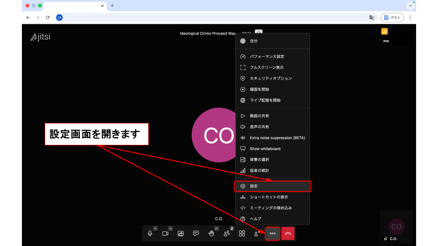Click the C.O. self-view thumbnail
This screenshot has height=246, width=438.
click(396, 226)
